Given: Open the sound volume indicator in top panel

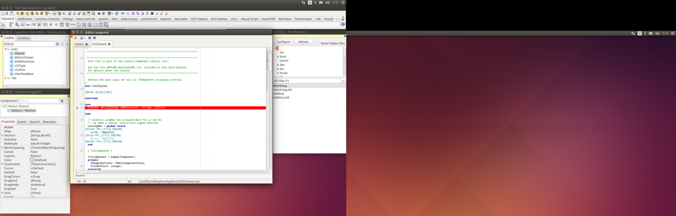Looking at the screenshot, I should click(x=328, y=3).
